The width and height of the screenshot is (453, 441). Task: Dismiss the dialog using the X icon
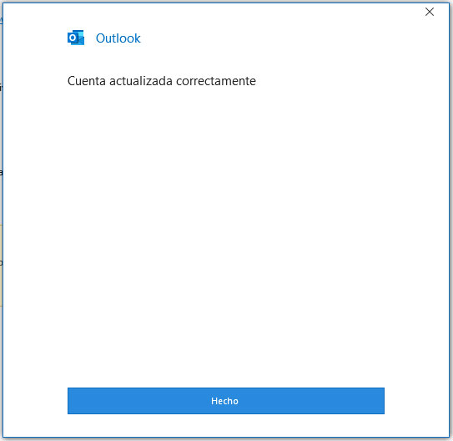coord(430,12)
